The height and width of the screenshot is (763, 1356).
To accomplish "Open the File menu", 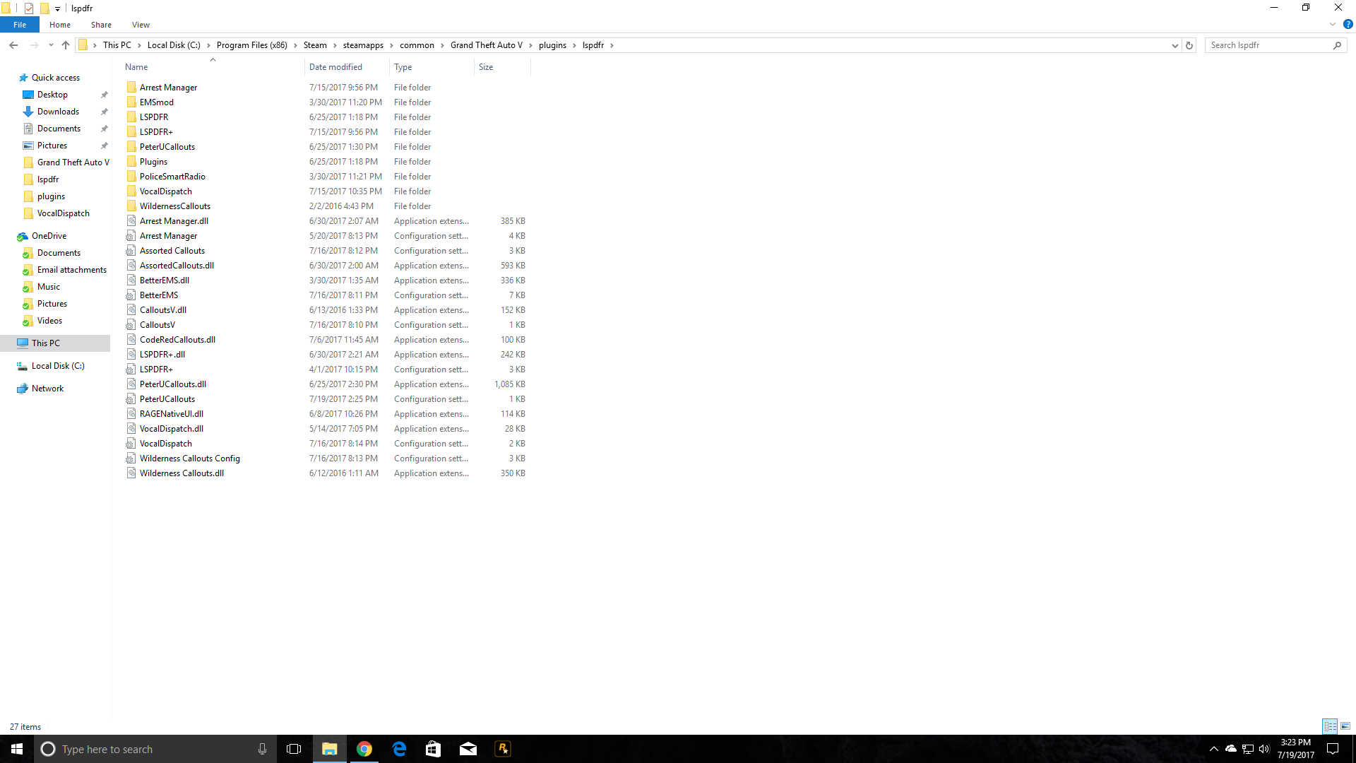I will point(20,25).
